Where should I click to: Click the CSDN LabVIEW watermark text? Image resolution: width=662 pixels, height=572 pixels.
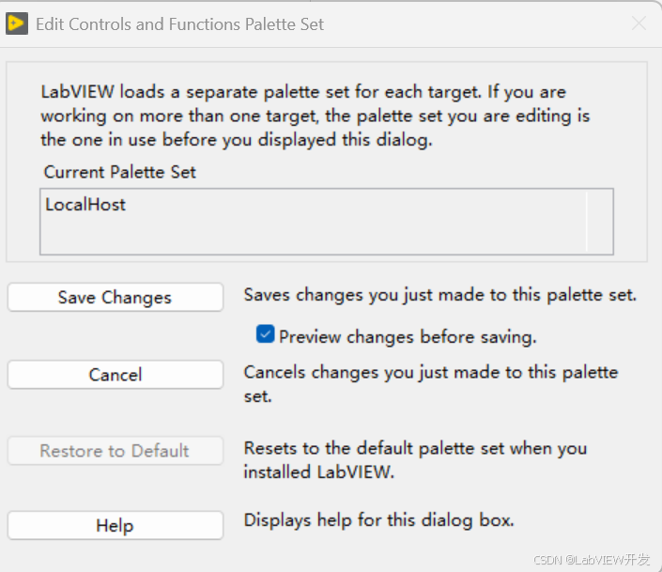591,560
